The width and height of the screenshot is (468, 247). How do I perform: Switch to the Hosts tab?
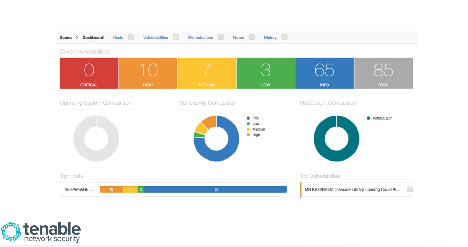click(118, 37)
